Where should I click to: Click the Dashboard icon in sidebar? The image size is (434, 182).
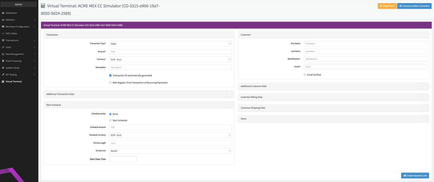click(x=3, y=13)
